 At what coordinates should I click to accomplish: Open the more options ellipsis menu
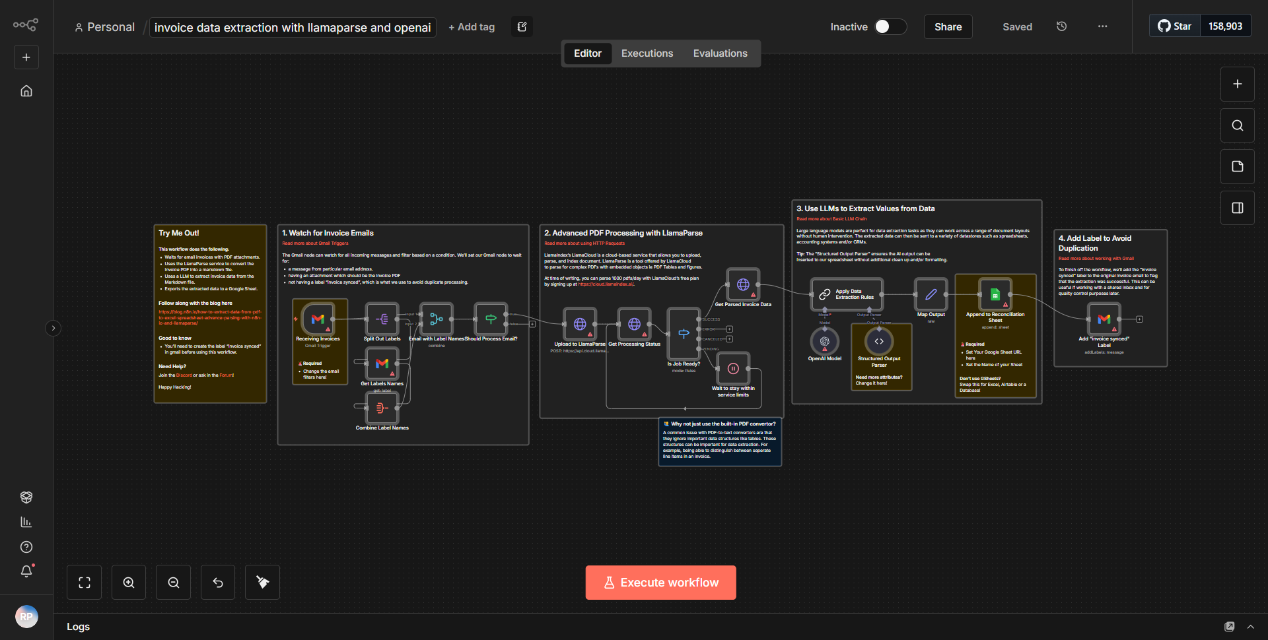1102,26
